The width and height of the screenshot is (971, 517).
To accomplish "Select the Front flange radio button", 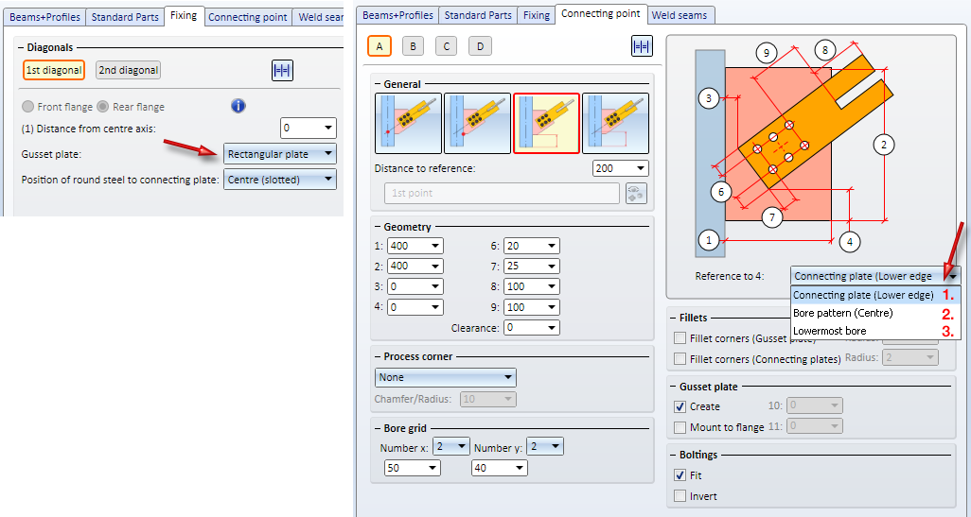I will click(x=28, y=107).
